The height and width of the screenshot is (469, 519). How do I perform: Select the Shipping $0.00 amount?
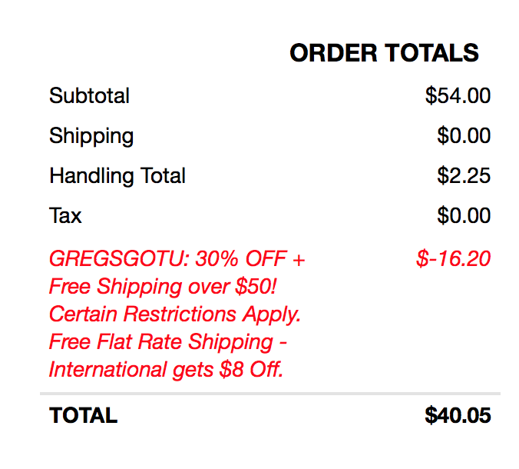[x=464, y=136]
